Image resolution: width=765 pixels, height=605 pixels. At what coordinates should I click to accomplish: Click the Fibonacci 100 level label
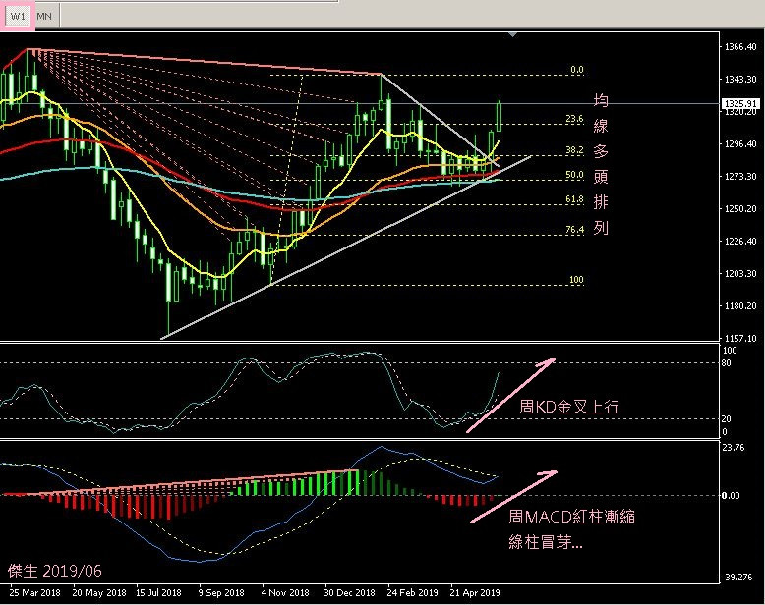tap(577, 280)
